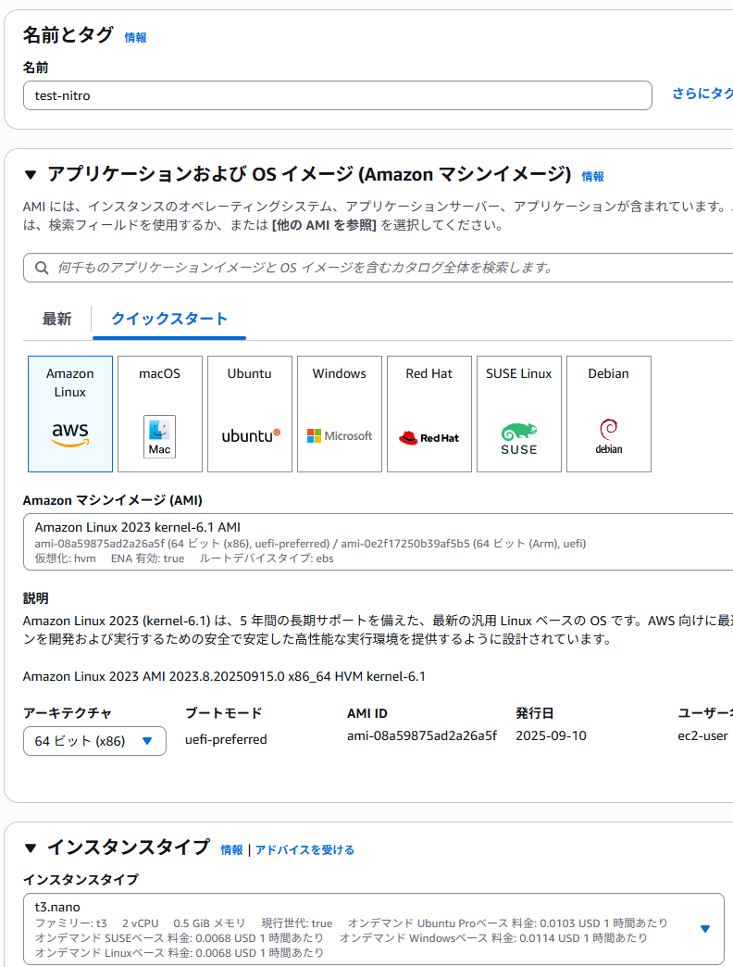Image resolution: width=733 pixels, height=967 pixels.
Task: Open the アーキテクチャ 64 ビット (x86) dropdown
Action: point(94,741)
